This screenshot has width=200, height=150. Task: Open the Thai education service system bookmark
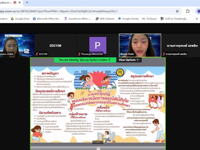(x=78, y=19)
